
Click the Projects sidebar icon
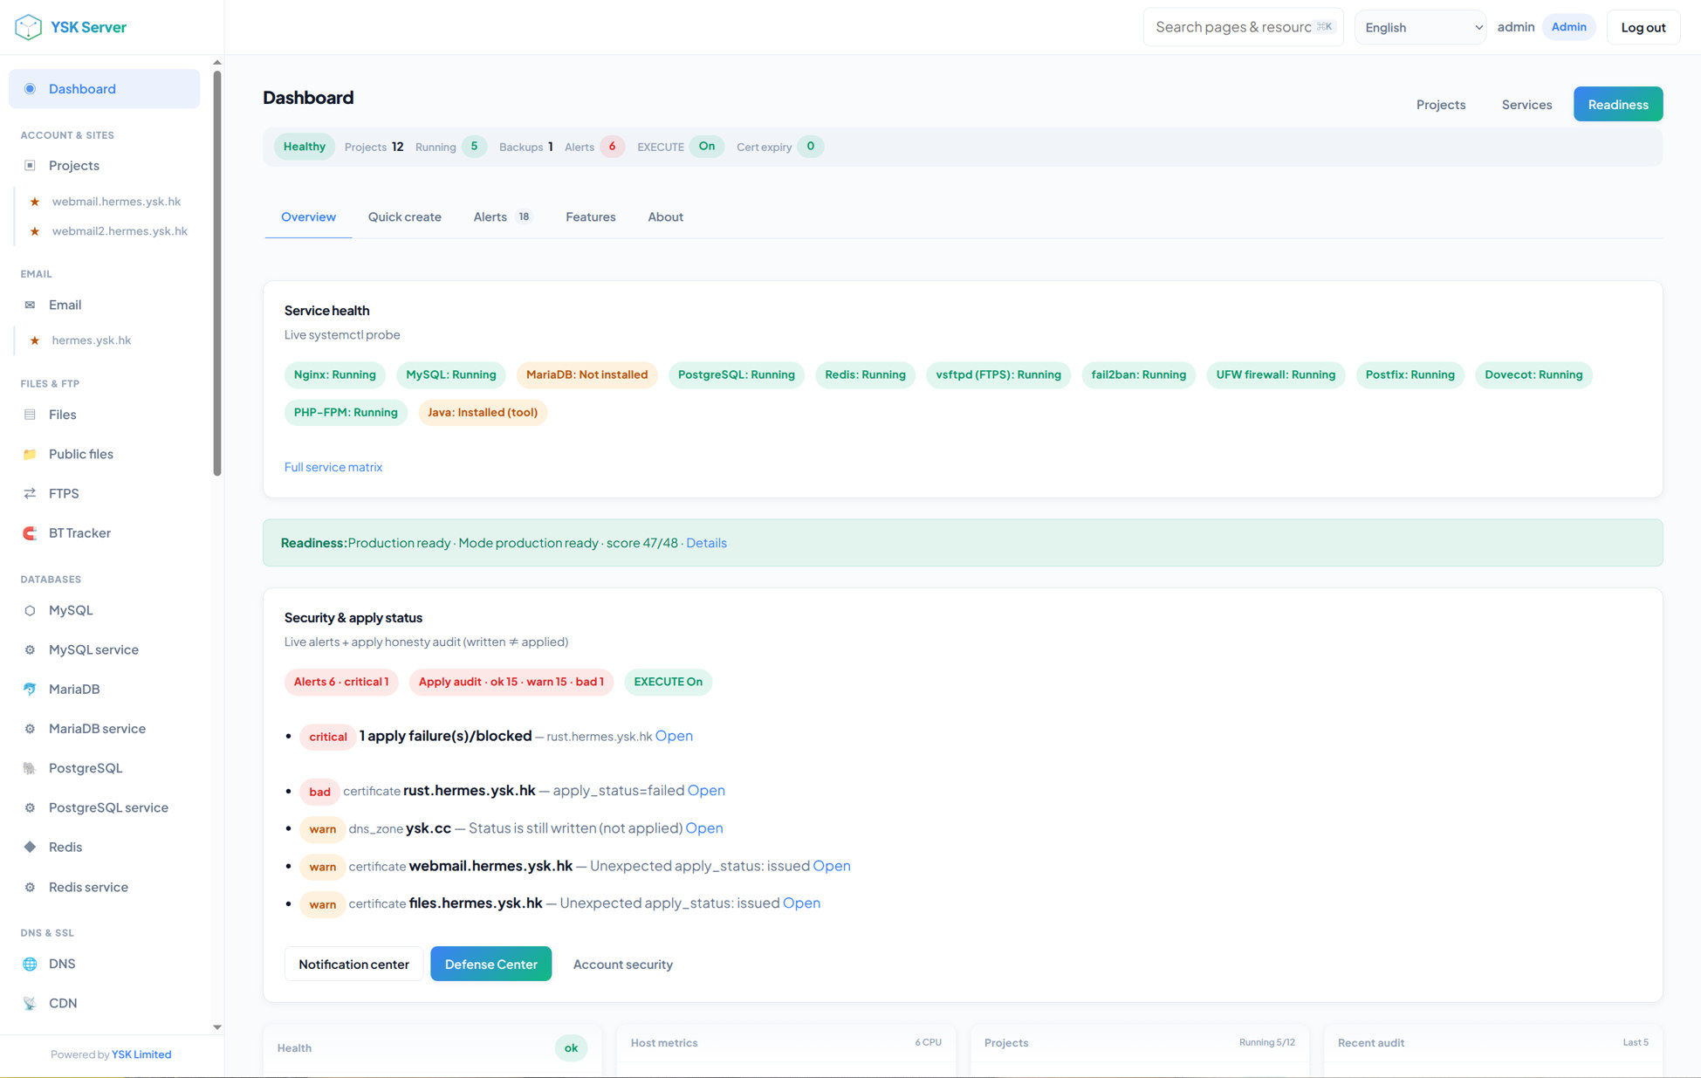click(x=30, y=166)
